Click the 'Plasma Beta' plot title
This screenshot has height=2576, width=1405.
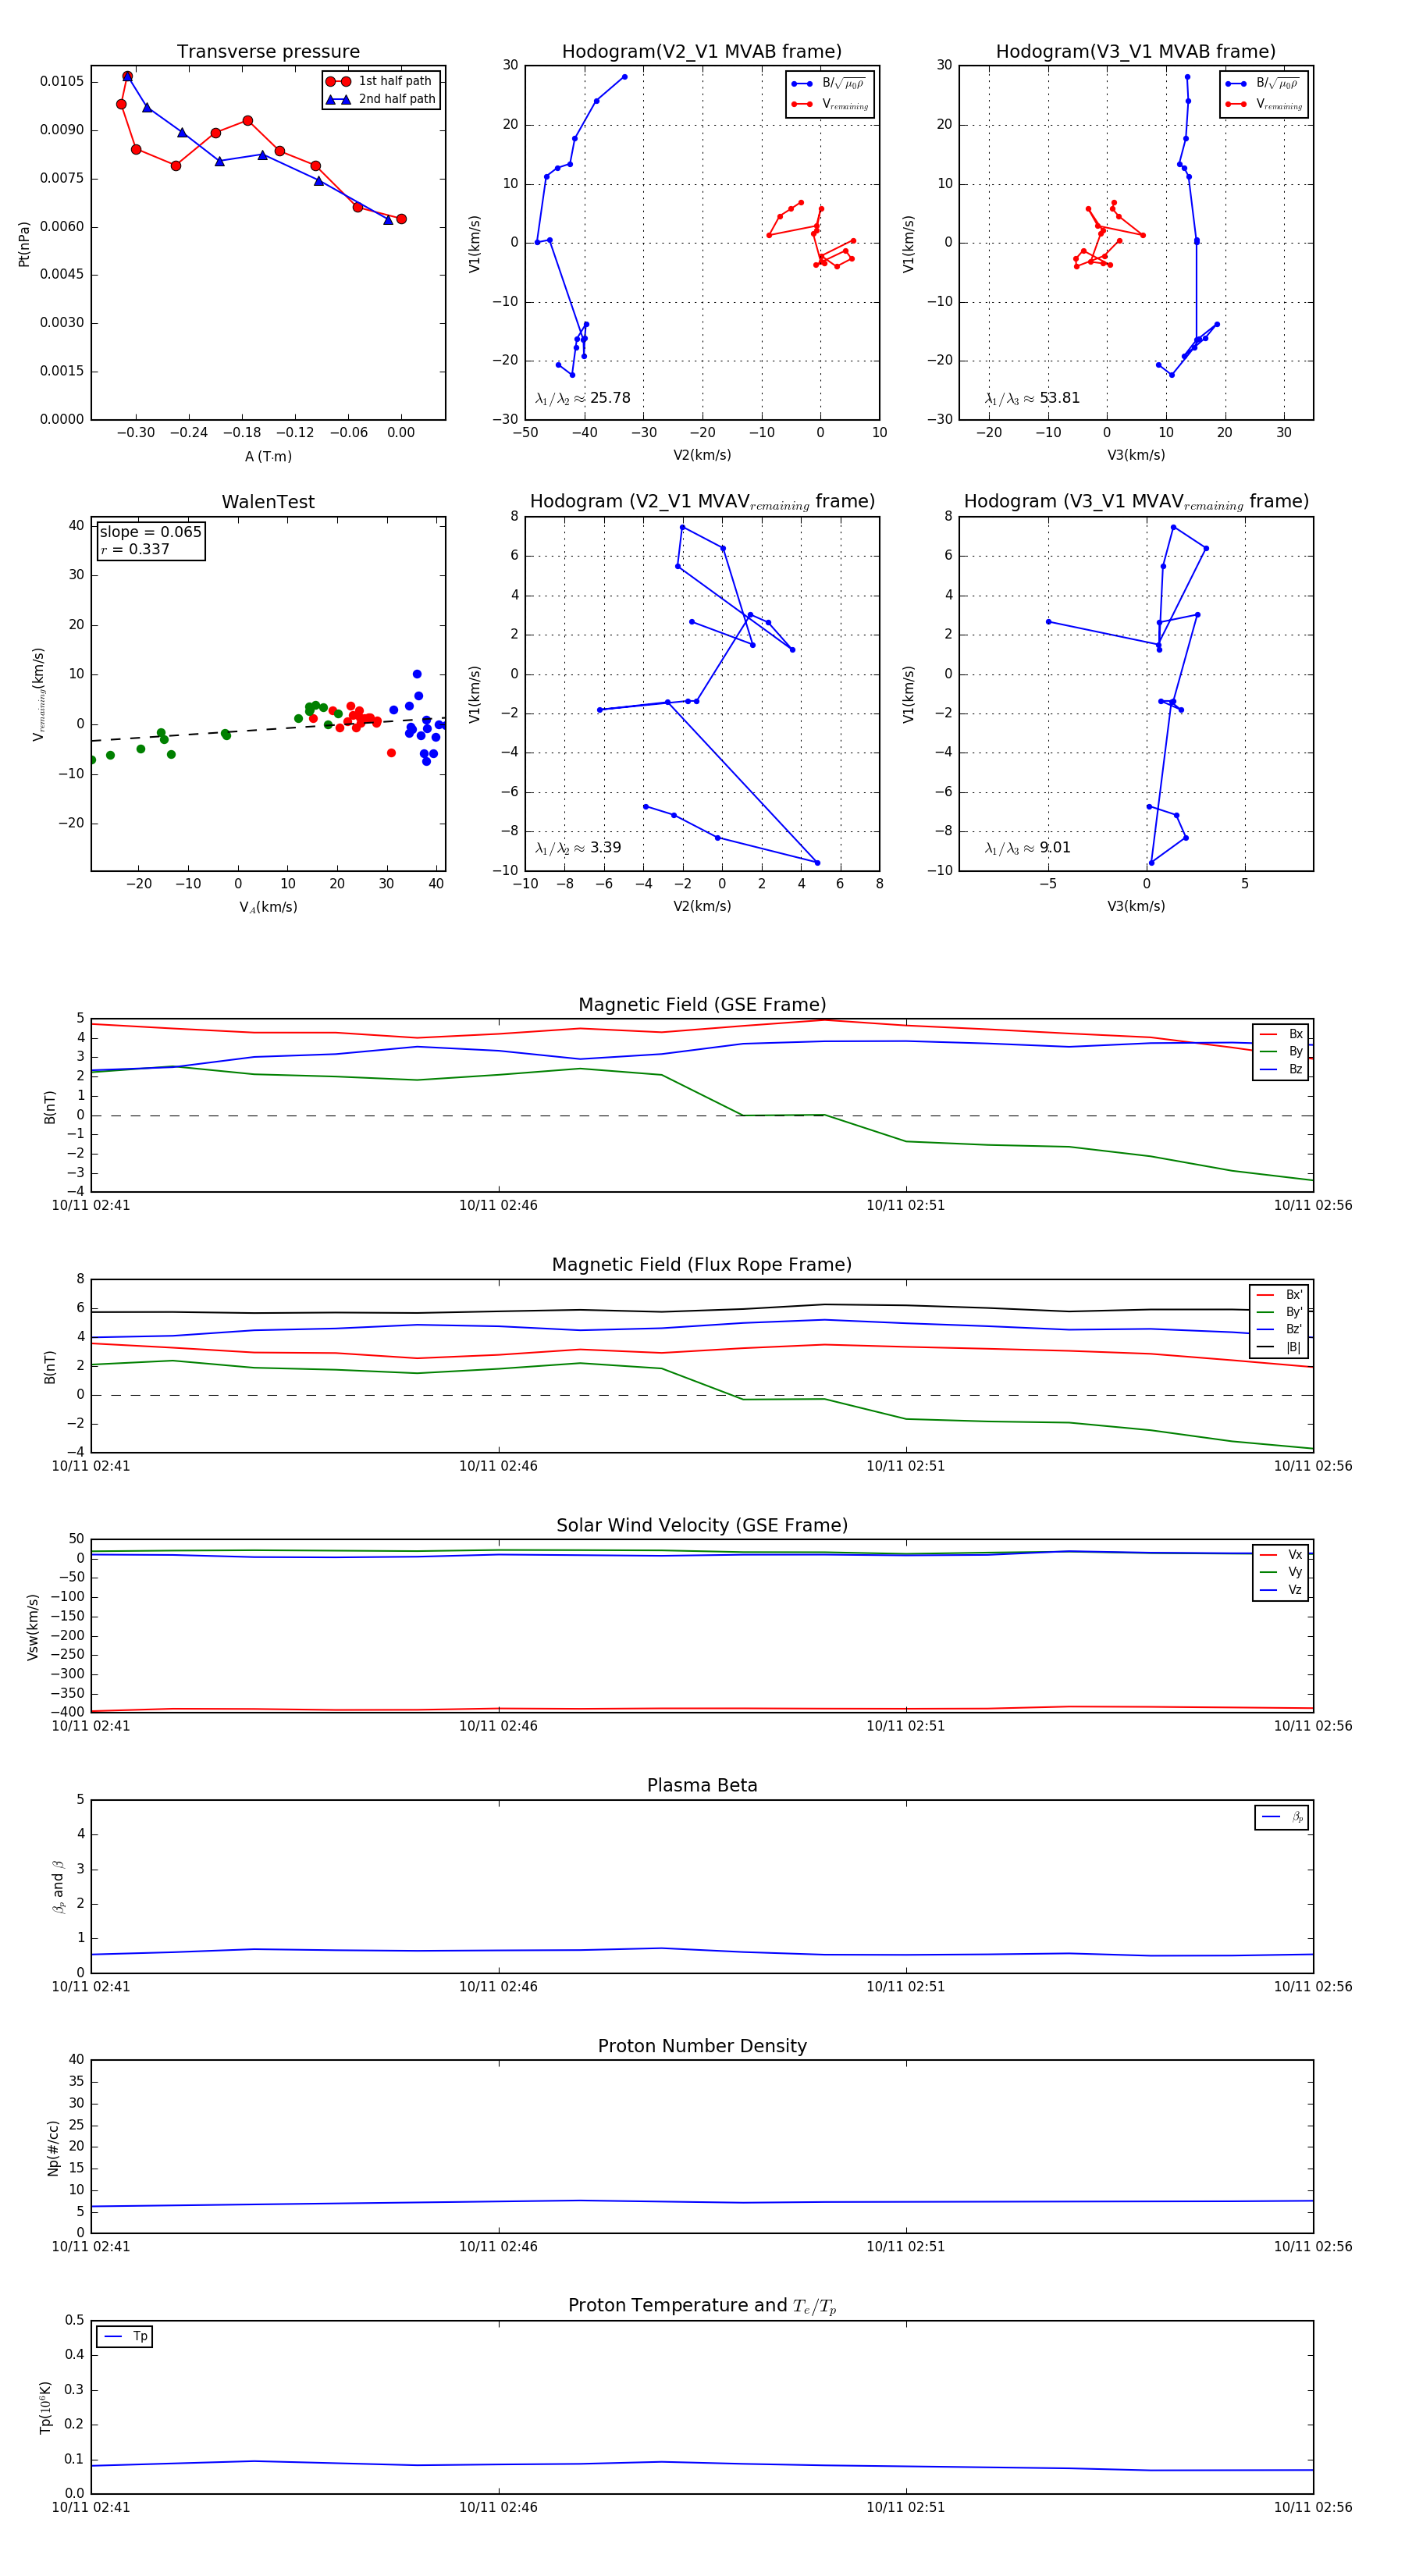coord(702,1786)
